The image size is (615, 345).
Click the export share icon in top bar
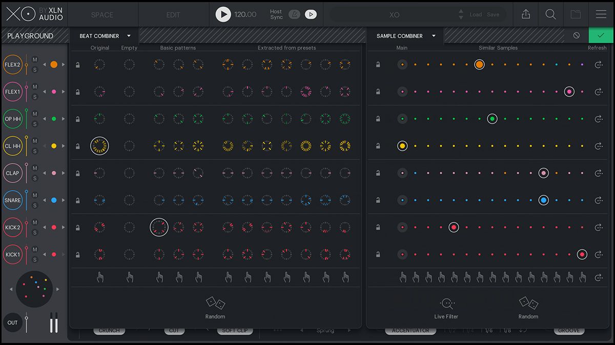pyautogui.click(x=526, y=14)
